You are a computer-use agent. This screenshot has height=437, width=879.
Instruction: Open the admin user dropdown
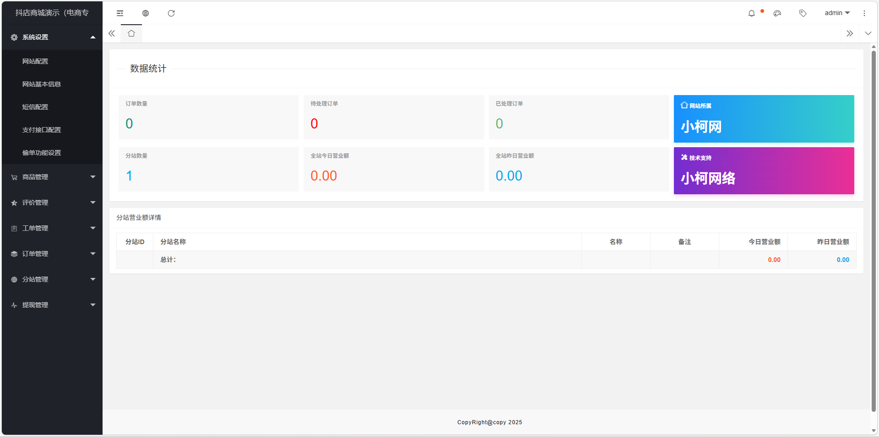(836, 13)
